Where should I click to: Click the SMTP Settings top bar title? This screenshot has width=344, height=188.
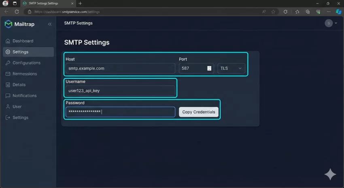[x=79, y=23]
